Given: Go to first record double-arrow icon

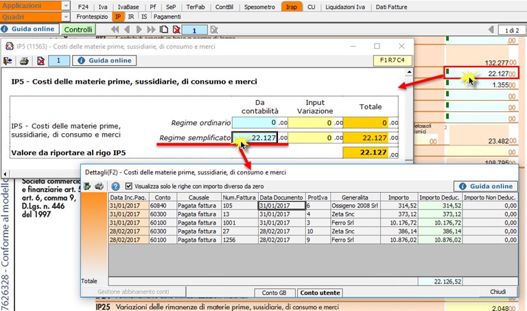Looking at the screenshot, I should 115,30.
